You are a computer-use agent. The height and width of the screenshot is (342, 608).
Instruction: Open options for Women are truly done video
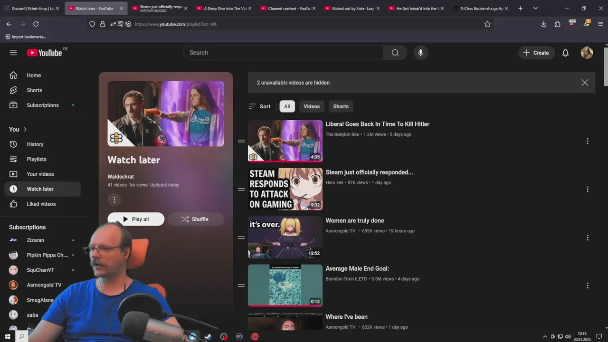click(x=588, y=237)
